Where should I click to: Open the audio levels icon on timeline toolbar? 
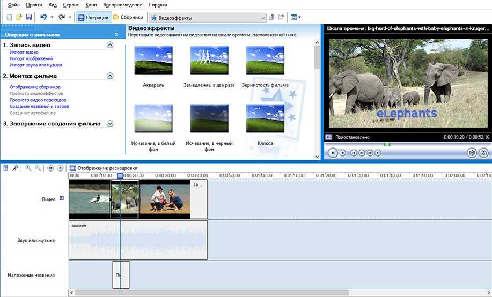[x=5, y=168]
